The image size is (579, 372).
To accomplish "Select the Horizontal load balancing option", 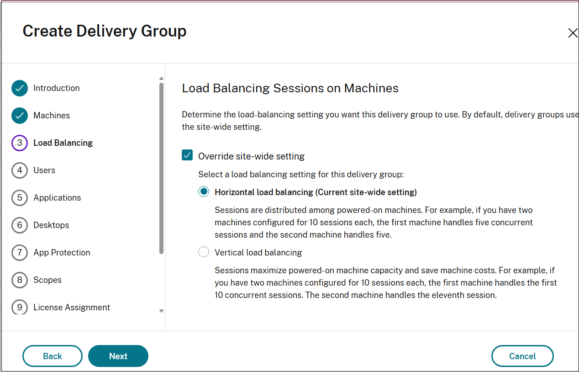I will 203,191.
